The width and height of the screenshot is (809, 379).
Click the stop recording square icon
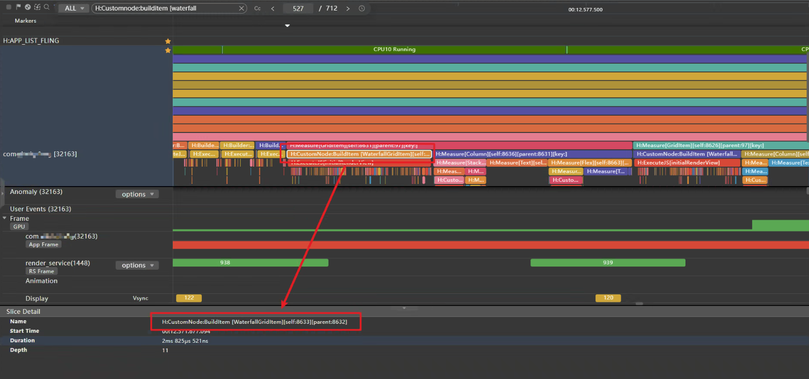[x=9, y=7]
